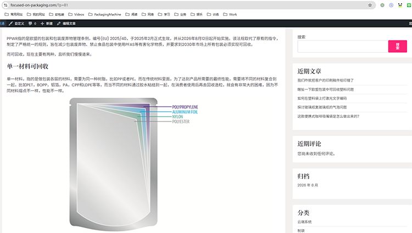412x233 pixels.
Task: Open recent post 我们咋就把客户的印刷稿件给印错了
Action: pos(325,80)
